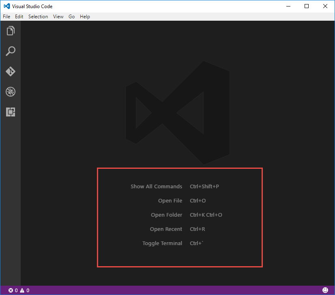Screen dimensions: 335x295
Task: Open the Source Control icon
Action: 10,71
